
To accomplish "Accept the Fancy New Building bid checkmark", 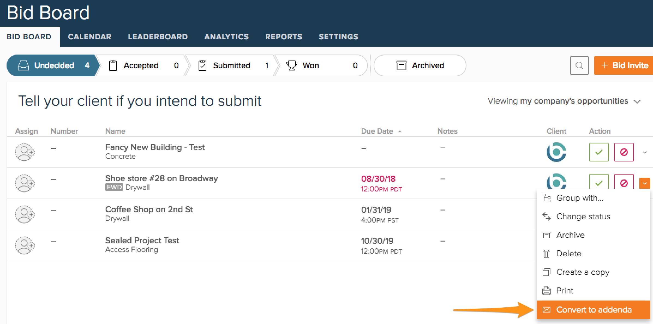I will click(x=599, y=152).
